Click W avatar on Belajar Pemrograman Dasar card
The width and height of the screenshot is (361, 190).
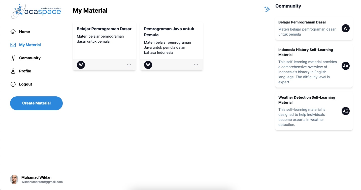[81, 65]
